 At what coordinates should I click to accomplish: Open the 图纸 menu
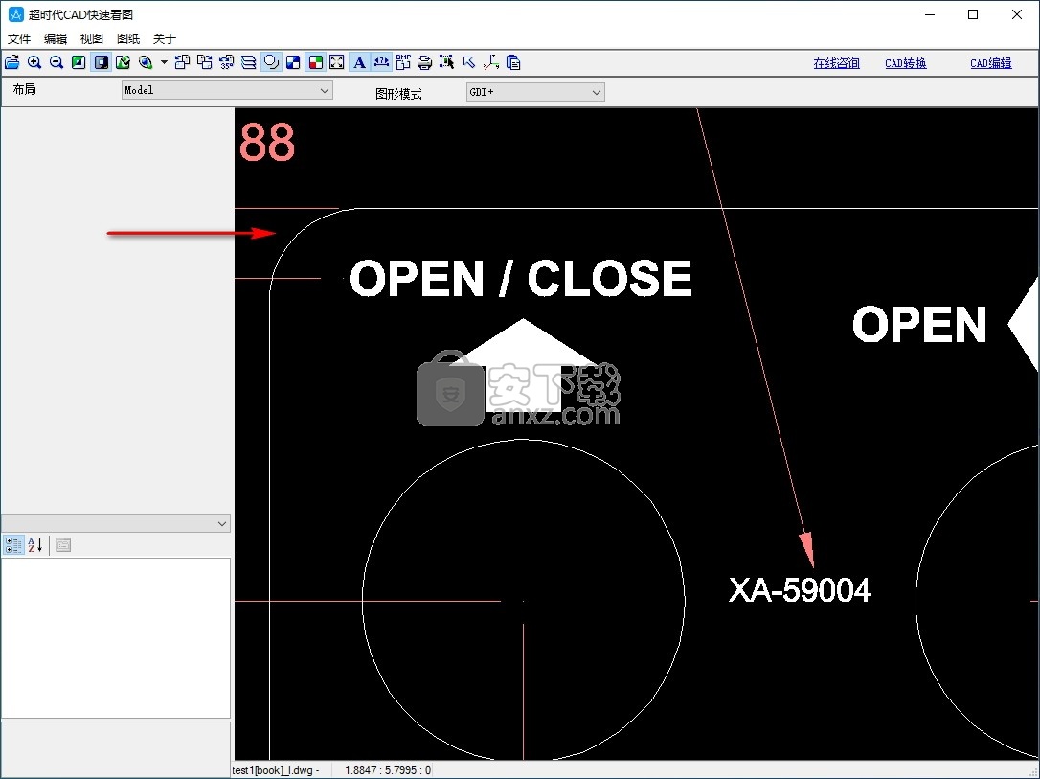(x=128, y=38)
